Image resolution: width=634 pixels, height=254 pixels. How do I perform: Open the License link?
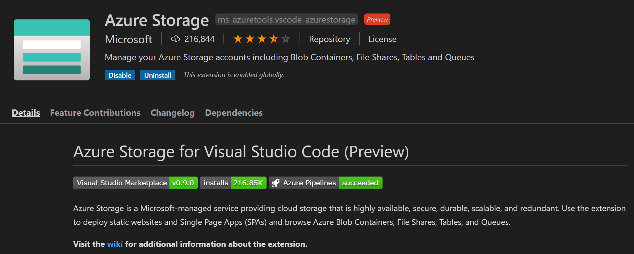point(382,39)
